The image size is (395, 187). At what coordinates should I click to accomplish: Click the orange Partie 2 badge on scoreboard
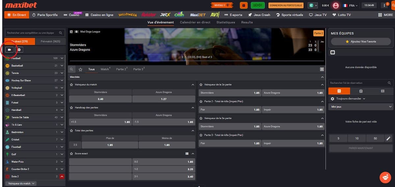318,33
